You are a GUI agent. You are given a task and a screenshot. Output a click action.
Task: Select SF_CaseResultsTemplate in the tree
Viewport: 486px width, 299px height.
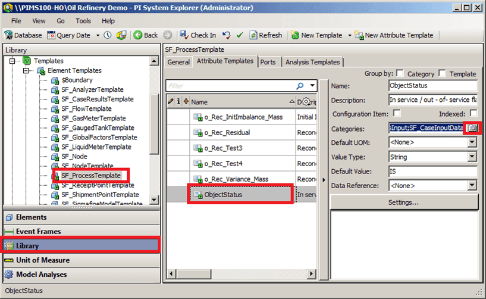[98, 99]
